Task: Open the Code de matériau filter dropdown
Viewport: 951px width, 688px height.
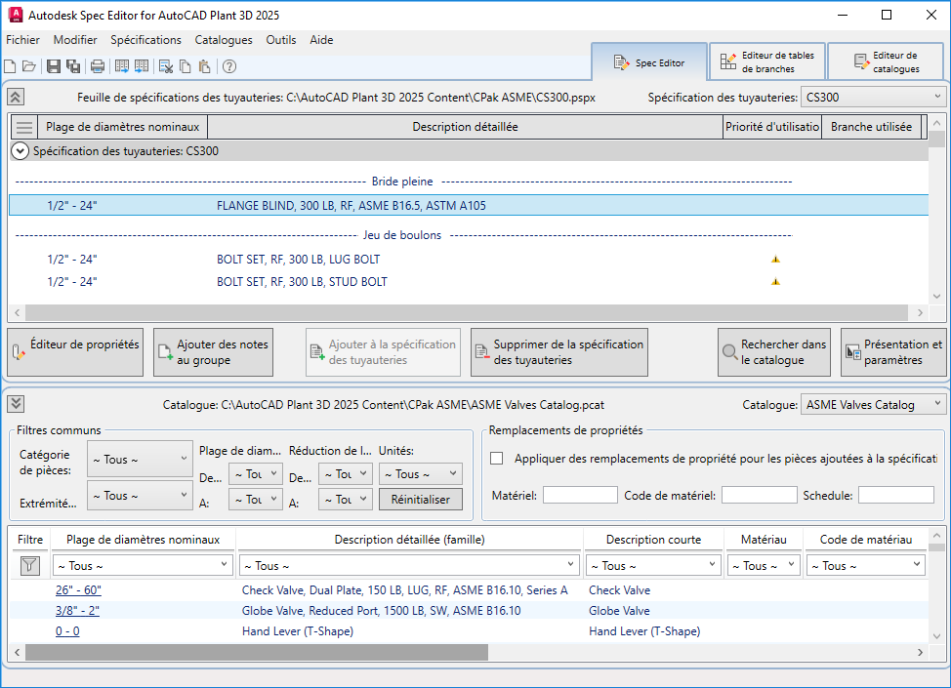Action: pyautogui.click(x=865, y=566)
